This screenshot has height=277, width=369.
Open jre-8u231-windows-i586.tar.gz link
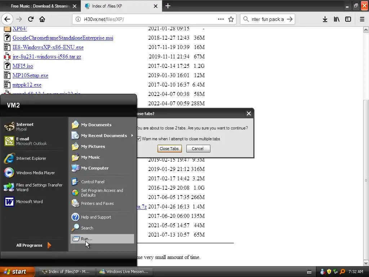tap(47, 57)
